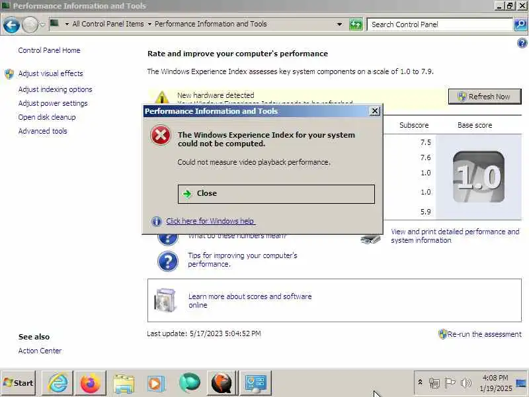The width and height of the screenshot is (529, 397).
Task: Close the error dialog with X
Action: click(375, 110)
